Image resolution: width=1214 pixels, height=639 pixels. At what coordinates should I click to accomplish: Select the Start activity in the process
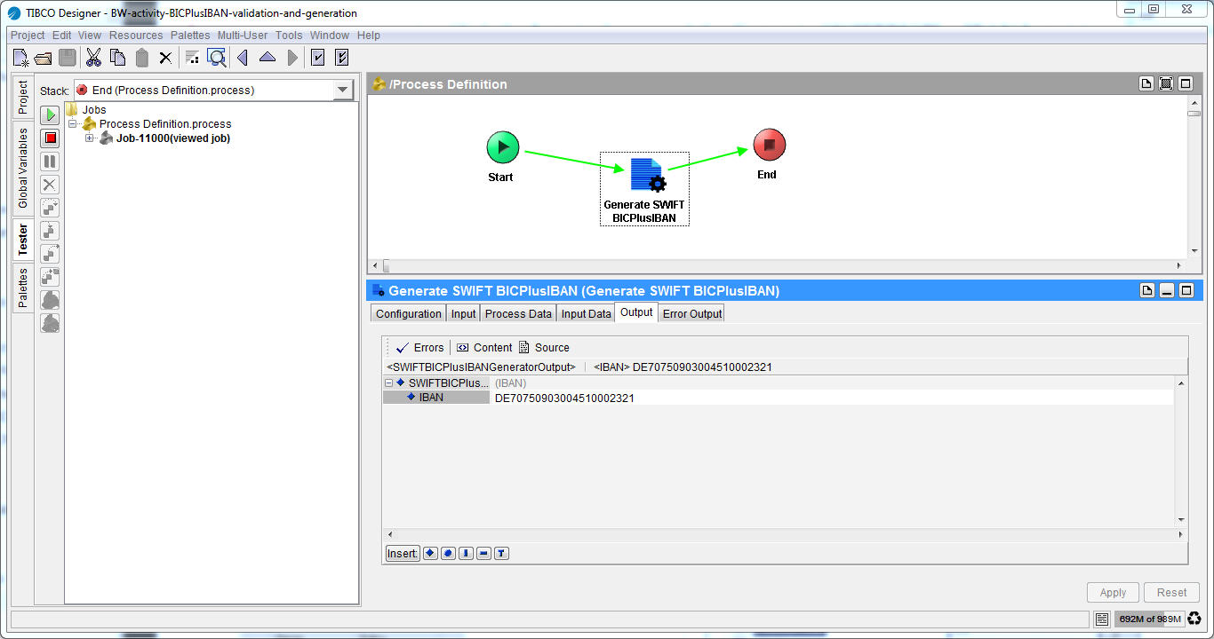[x=502, y=147]
